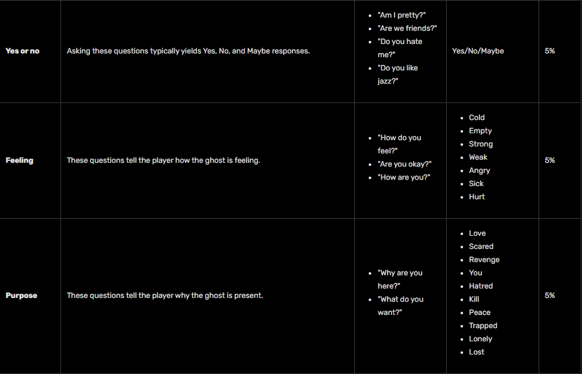
Task: Select the "Are you okay?" list item
Action: [404, 164]
